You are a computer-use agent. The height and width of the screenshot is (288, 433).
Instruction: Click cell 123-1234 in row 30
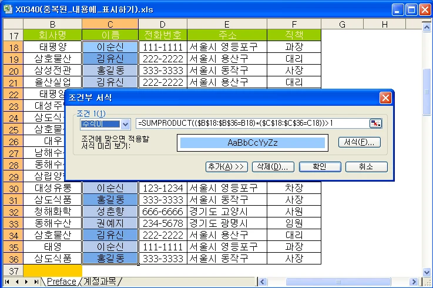click(x=163, y=188)
